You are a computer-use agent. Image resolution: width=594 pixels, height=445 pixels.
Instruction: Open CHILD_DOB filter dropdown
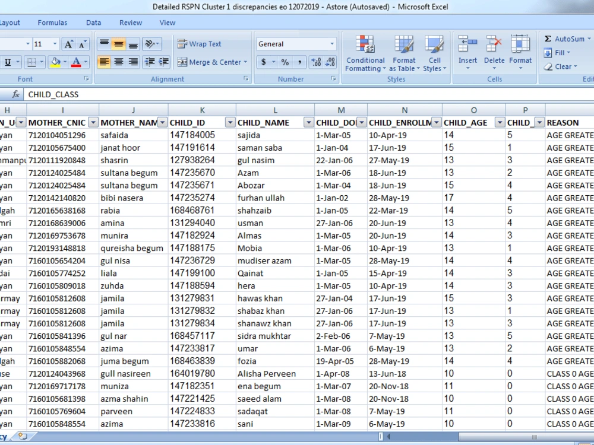pos(361,122)
